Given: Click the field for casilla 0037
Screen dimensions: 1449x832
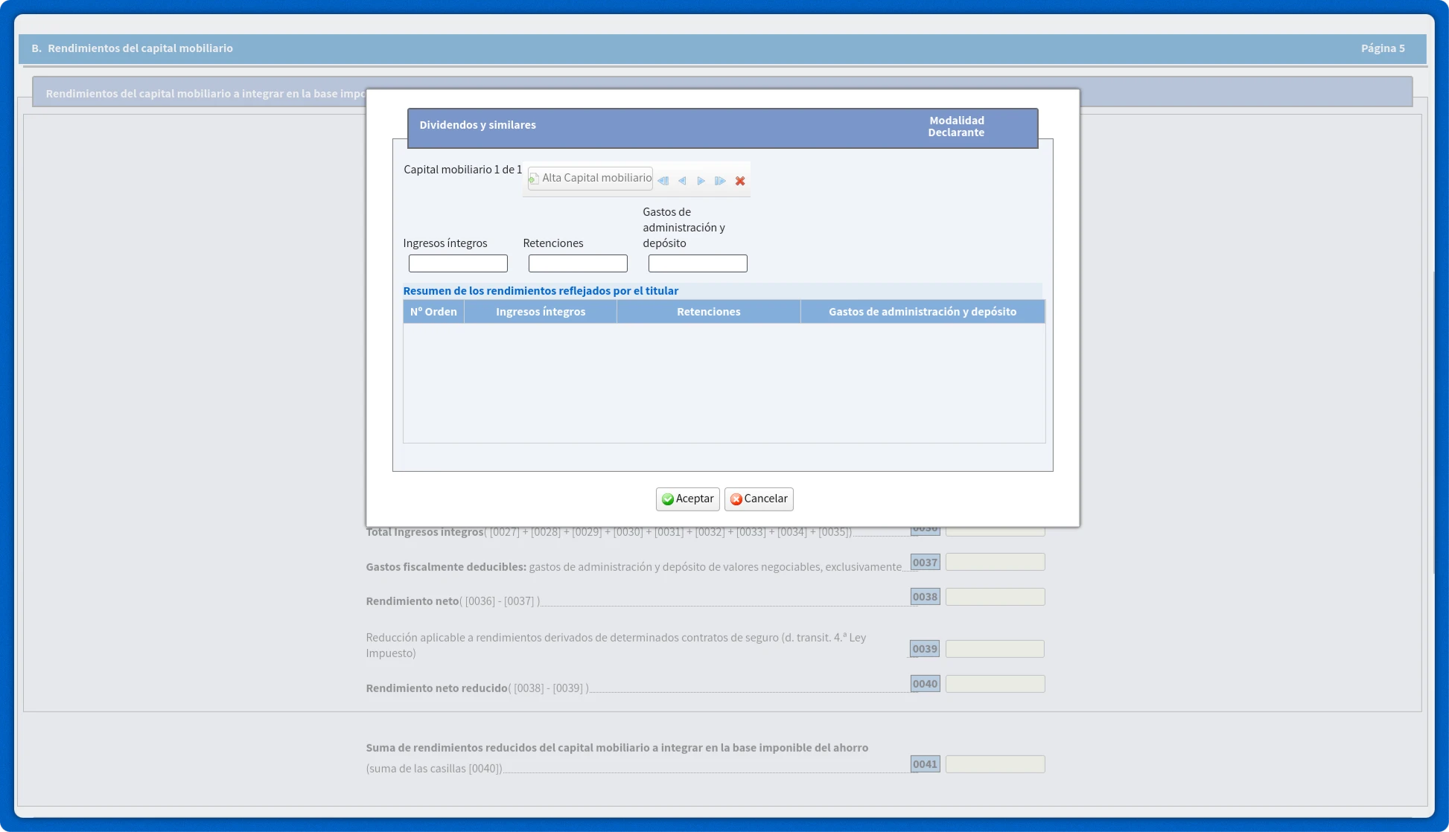Looking at the screenshot, I should pyautogui.click(x=995, y=563).
